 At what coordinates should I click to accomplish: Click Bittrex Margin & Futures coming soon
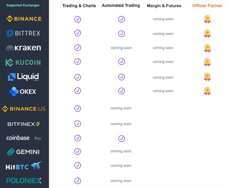point(163,34)
